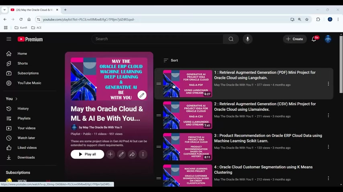
Task: Open Chrome three-dot menu
Action: pos(338,19)
